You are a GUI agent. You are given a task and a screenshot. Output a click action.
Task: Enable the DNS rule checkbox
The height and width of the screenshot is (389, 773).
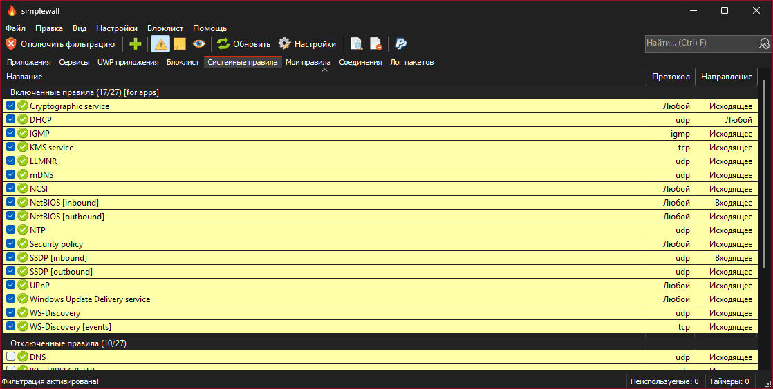(10, 357)
